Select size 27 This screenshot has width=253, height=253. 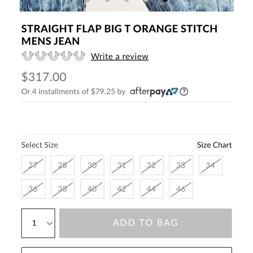pyautogui.click(x=33, y=165)
